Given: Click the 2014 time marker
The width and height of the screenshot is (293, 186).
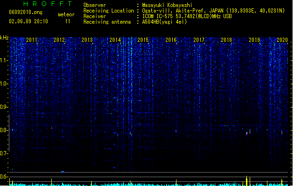Looking at the screenshot, I should click(115, 40).
